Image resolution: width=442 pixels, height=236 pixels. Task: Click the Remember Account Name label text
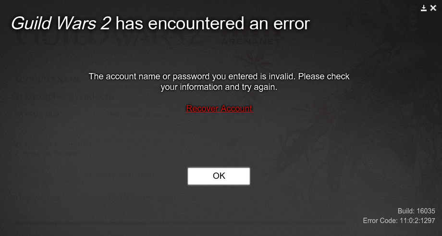coord(59,145)
